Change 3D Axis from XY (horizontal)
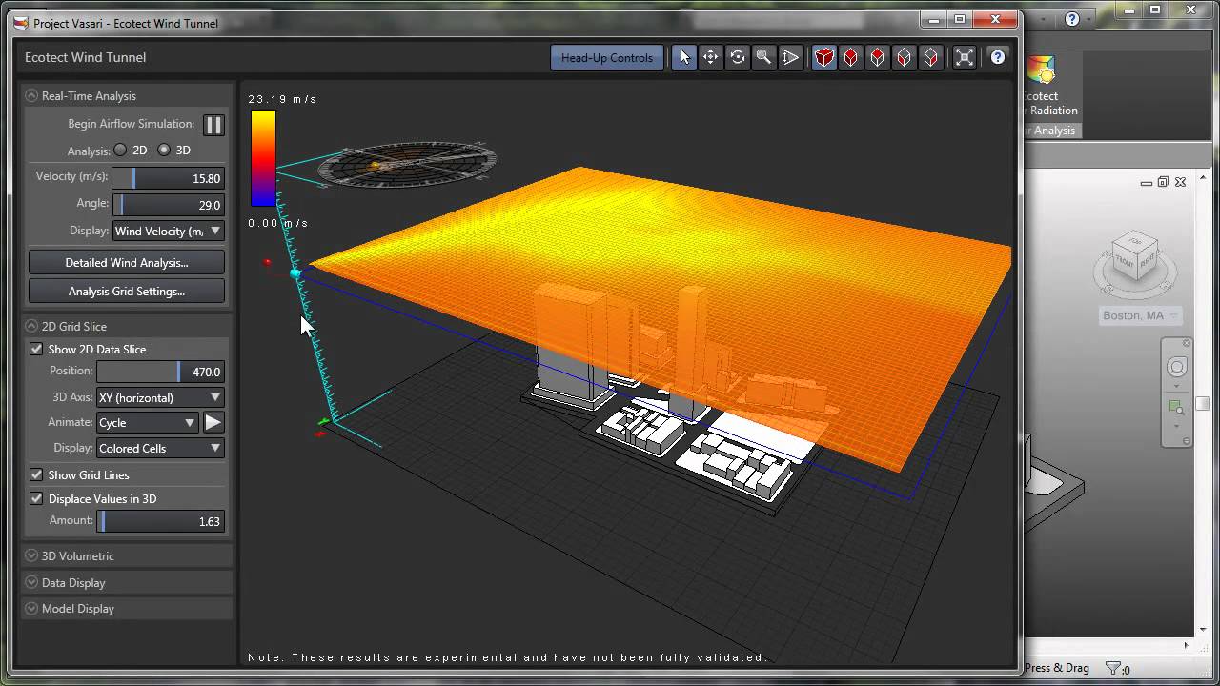Viewport: 1220px width, 686px height. (159, 397)
